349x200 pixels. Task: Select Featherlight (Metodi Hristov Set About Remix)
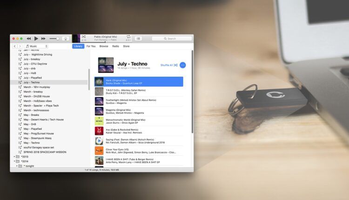pos(139,101)
